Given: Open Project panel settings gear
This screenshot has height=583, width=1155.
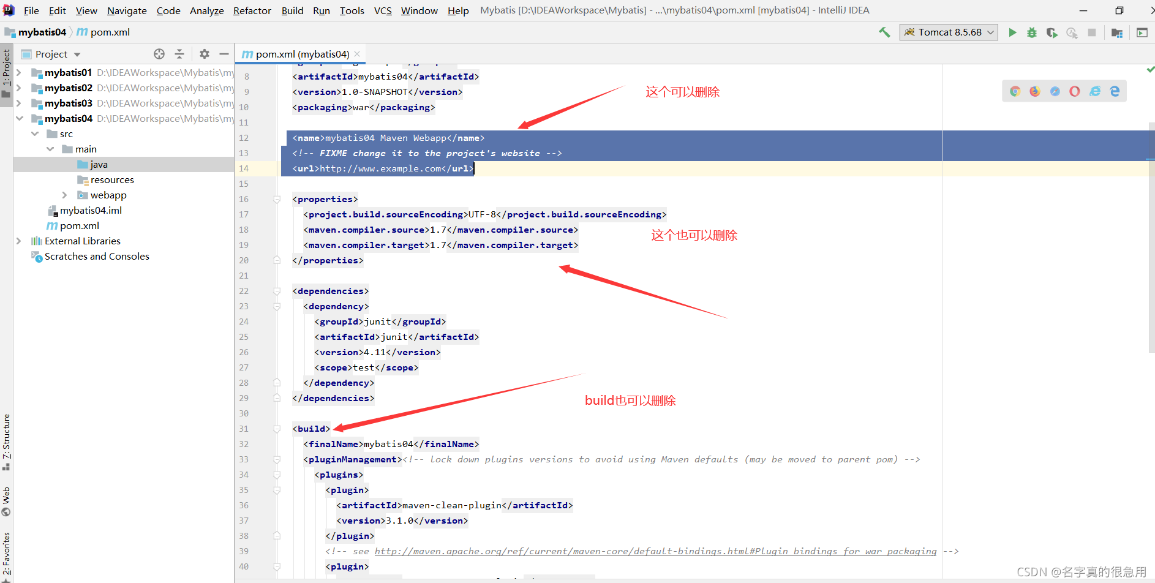Looking at the screenshot, I should point(205,54).
